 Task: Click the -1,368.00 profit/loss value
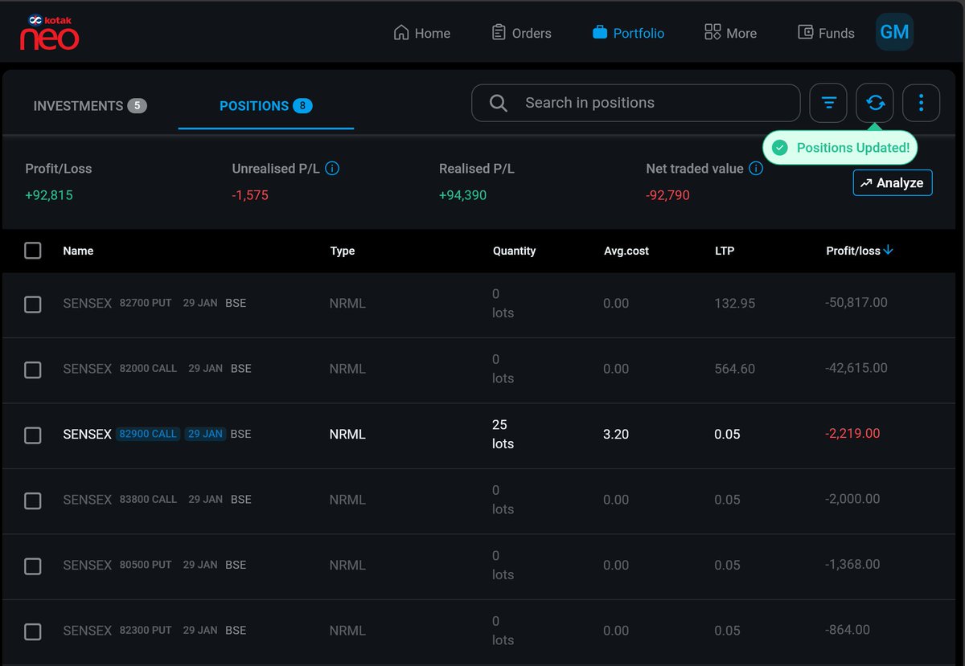[852, 565]
